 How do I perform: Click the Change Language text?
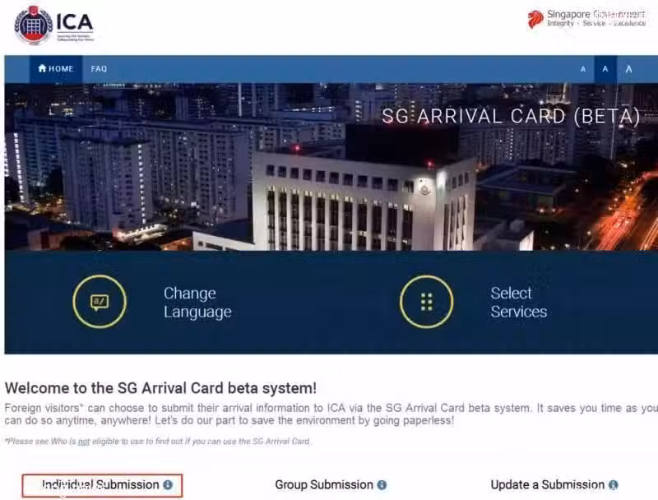pyautogui.click(x=197, y=303)
